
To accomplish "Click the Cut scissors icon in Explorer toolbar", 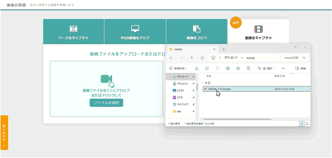I will 196,68.
